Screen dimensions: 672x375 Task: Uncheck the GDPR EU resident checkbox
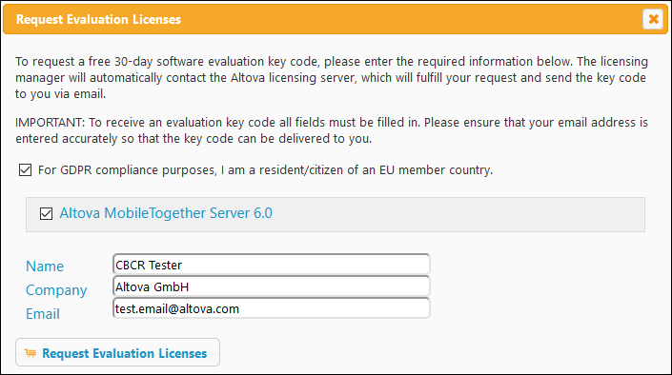(x=26, y=170)
